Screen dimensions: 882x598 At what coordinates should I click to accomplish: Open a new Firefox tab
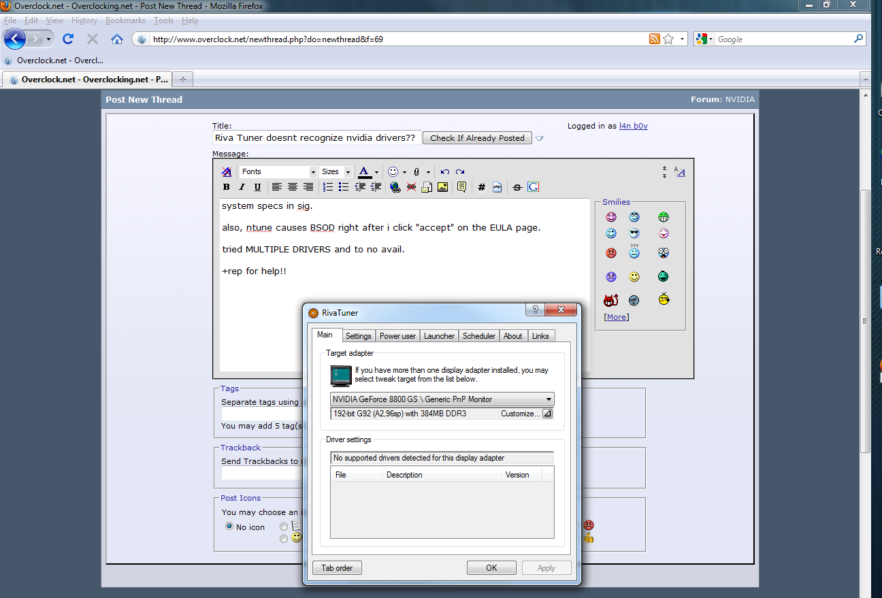(182, 79)
